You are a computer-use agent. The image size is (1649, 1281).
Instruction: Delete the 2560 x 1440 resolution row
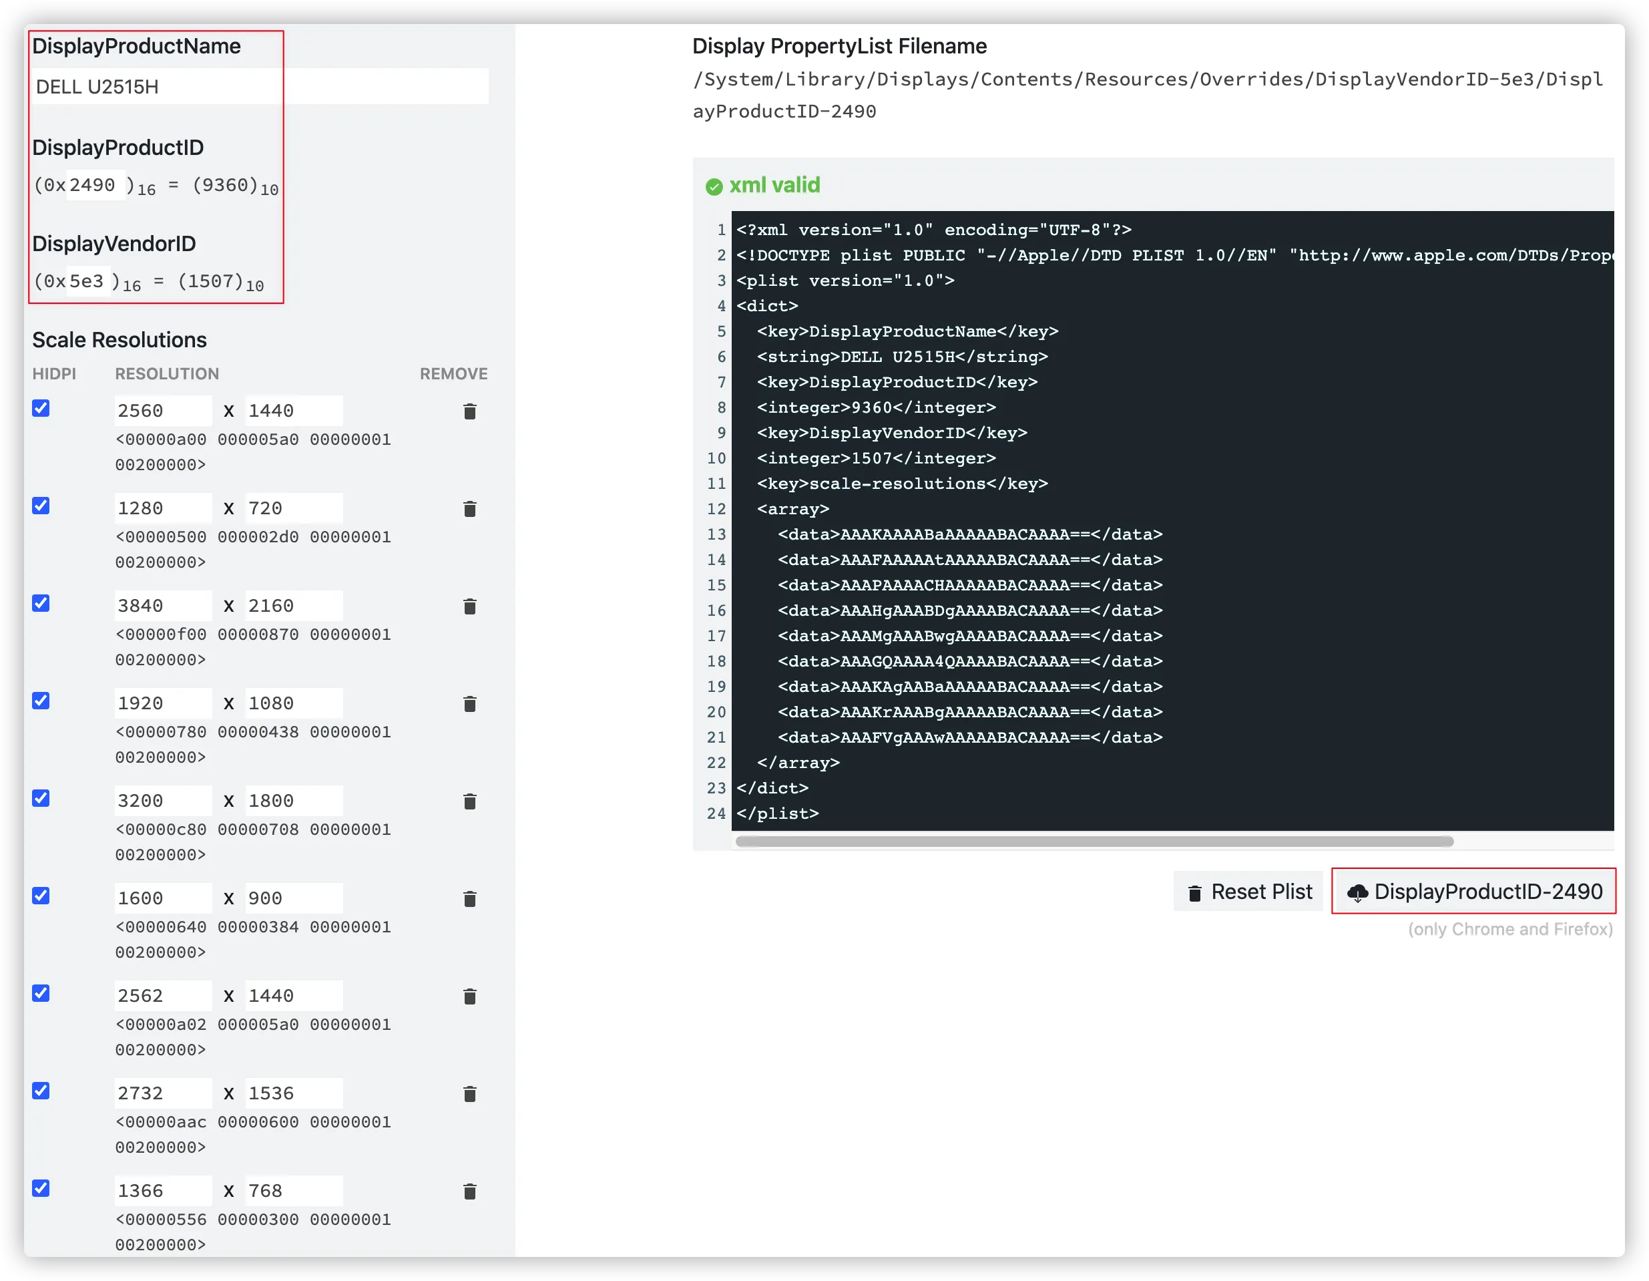469,411
